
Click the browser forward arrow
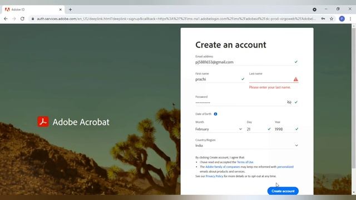click(14, 19)
